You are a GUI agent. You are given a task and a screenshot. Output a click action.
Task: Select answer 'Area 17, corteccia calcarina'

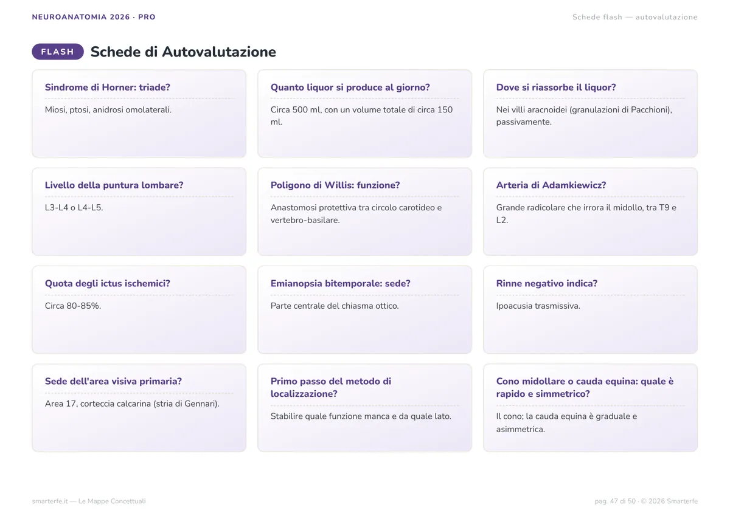click(x=132, y=404)
